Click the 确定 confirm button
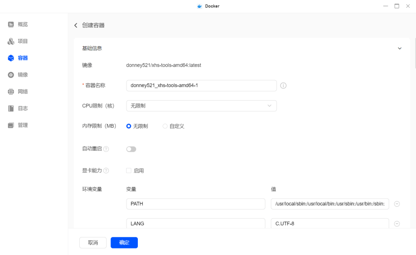 (x=124, y=242)
